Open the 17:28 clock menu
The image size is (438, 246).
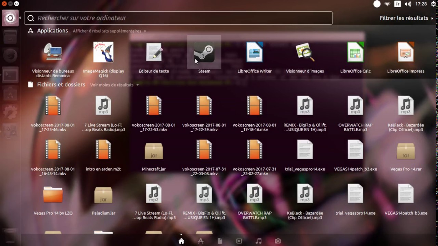pos(421,4)
